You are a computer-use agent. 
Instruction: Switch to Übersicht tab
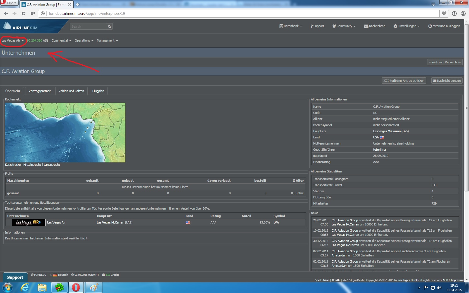[x=13, y=91]
